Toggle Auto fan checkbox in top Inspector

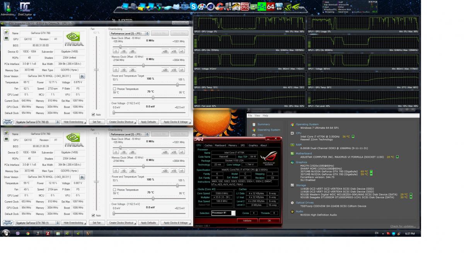(93, 114)
